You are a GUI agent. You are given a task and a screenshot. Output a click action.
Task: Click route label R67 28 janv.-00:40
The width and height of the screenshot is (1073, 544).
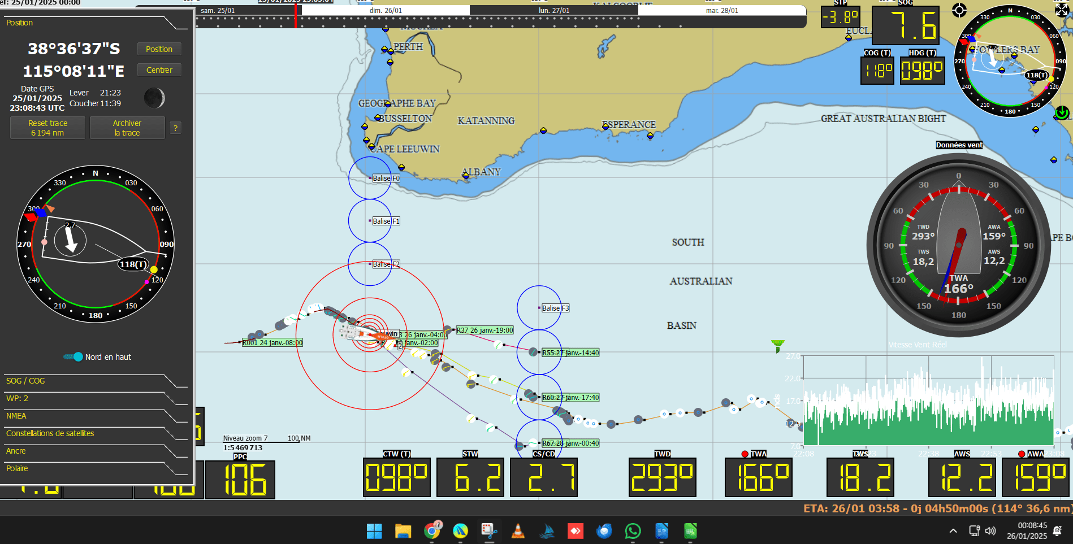pyautogui.click(x=570, y=443)
